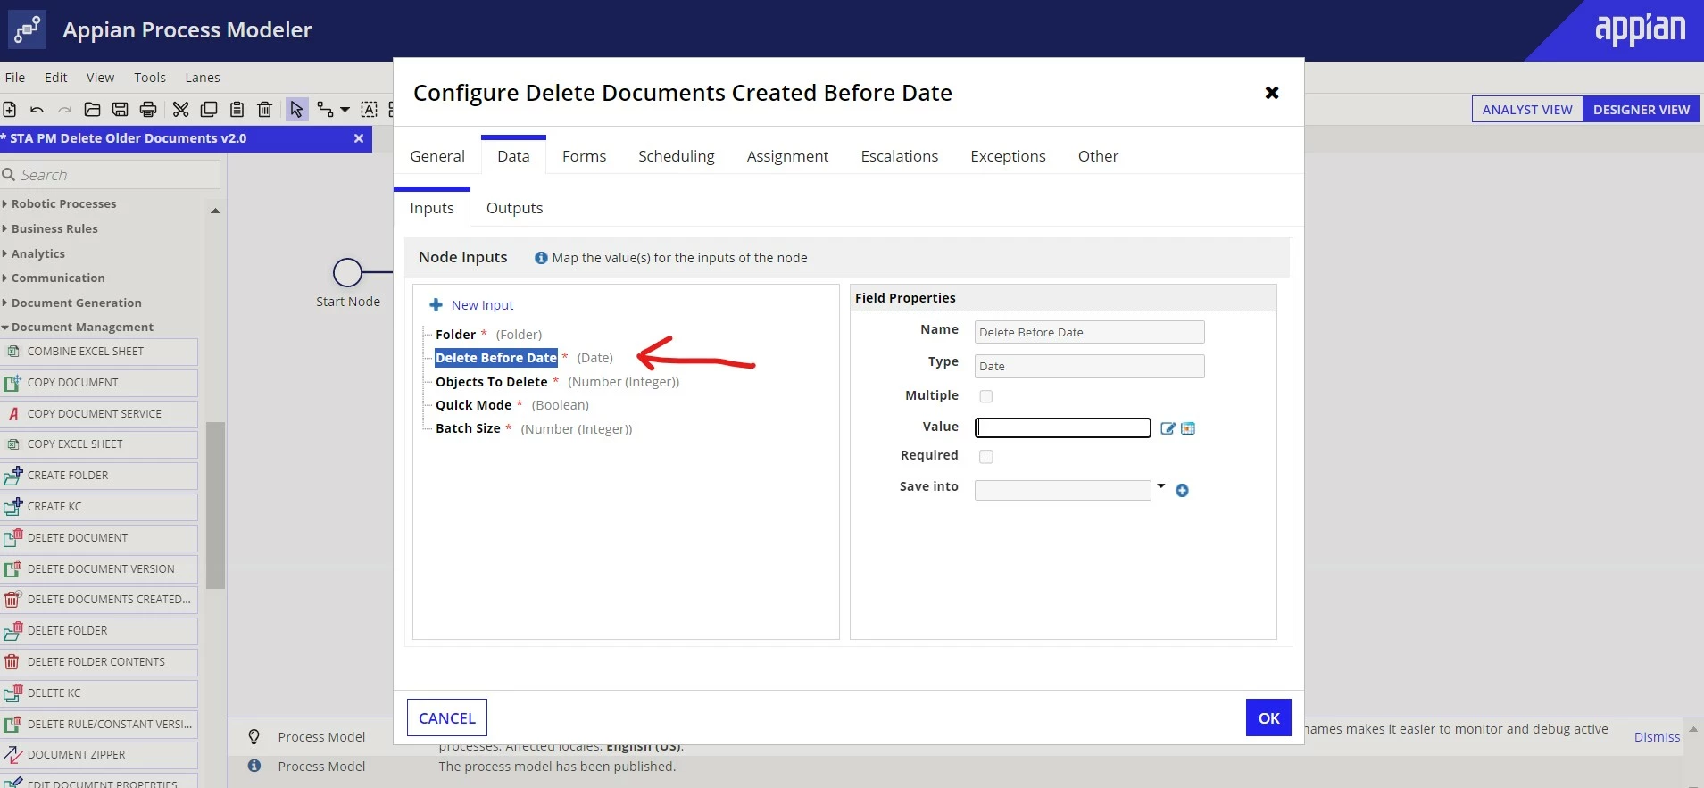Expand the Document Generation category
The height and width of the screenshot is (788, 1704).
[72, 303]
